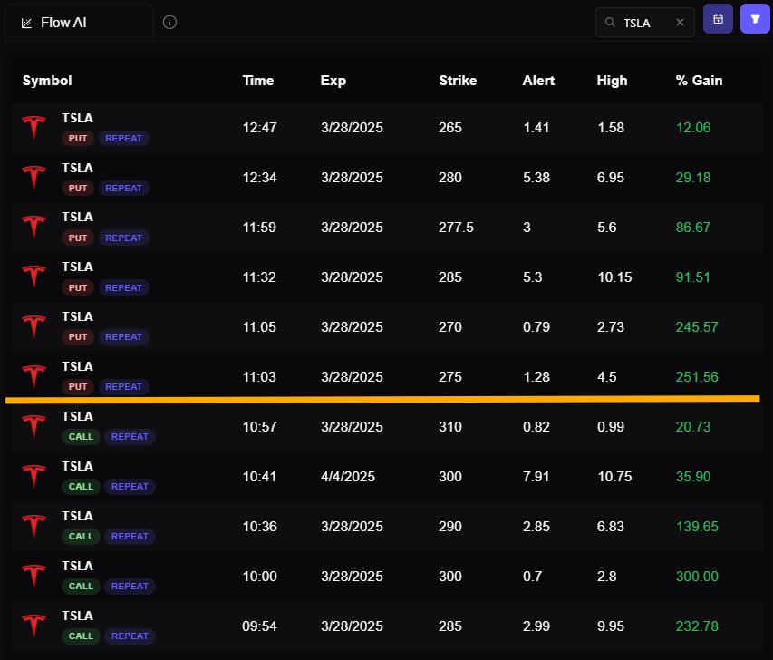Image resolution: width=773 pixels, height=660 pixels.
Task: Click Tesla logo in the 11:32 row
Action: (x=34, y=277)
